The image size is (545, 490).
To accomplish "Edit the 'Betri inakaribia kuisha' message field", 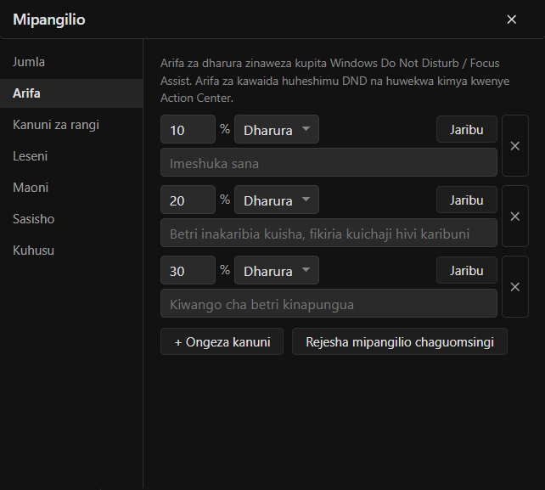I will point(329,233).
